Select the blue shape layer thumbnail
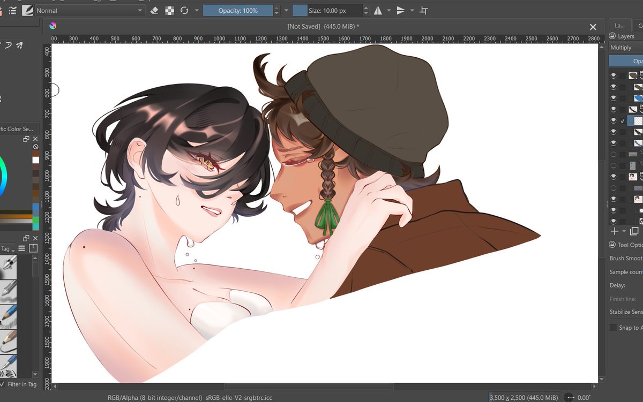The height and width of the screenshot is (402, 643). point(638,98)
